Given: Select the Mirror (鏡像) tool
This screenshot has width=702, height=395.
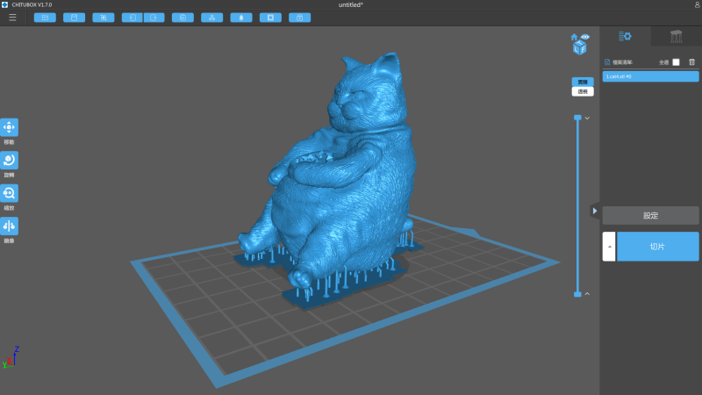Looking at the screenshot, I should click(x=9, y=226).
